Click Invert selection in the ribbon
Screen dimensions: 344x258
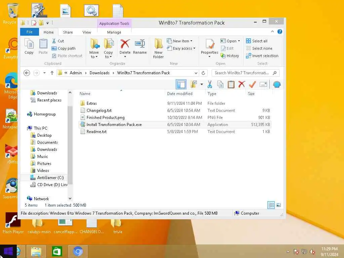262,56
